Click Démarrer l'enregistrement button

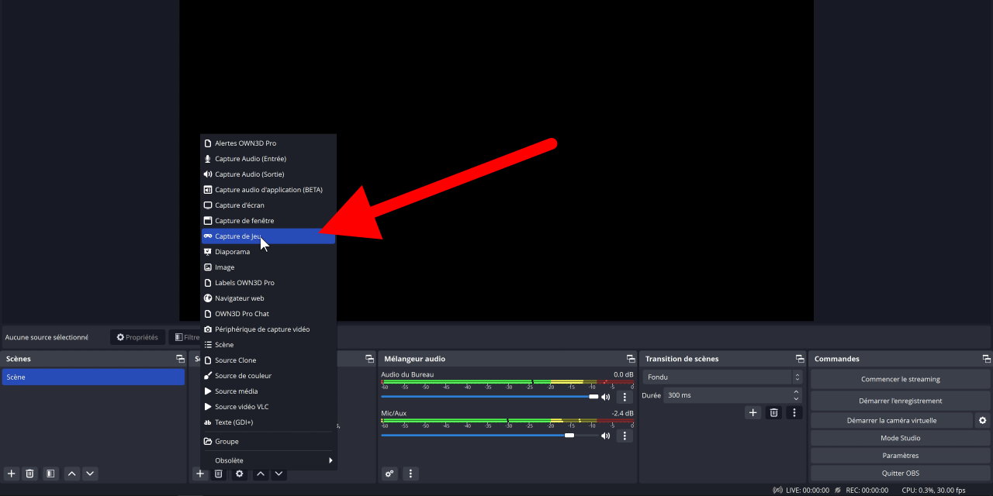click(900, 401)
